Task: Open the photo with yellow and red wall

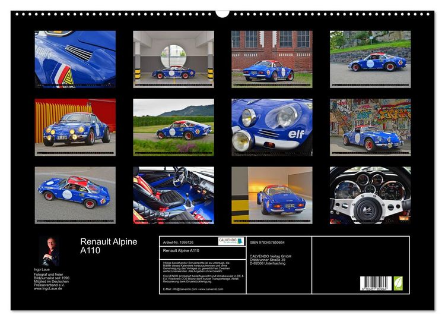Action: point(75,127)
